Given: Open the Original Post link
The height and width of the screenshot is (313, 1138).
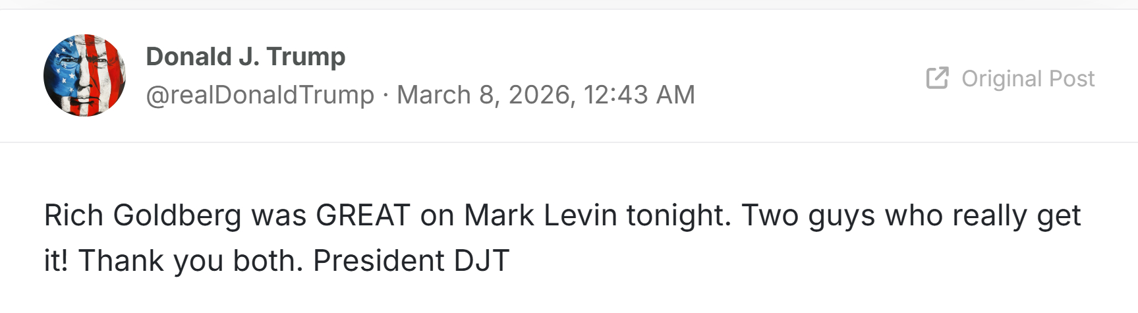Looking at the screenshot, I should click(x=1027, y=78).
